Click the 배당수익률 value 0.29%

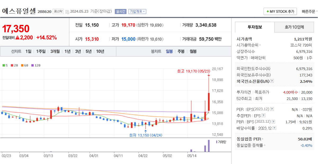point(307,128)
